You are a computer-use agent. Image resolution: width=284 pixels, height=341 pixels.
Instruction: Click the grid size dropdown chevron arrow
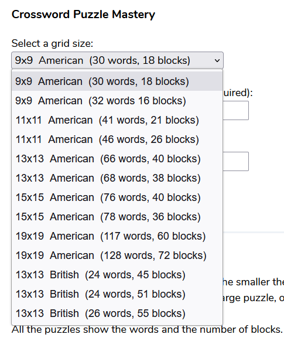(217, 60)
